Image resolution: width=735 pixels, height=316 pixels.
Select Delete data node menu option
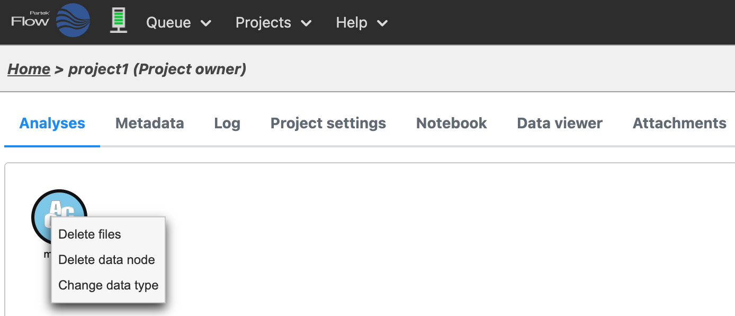pyautogui.click(x=106, y=260)
